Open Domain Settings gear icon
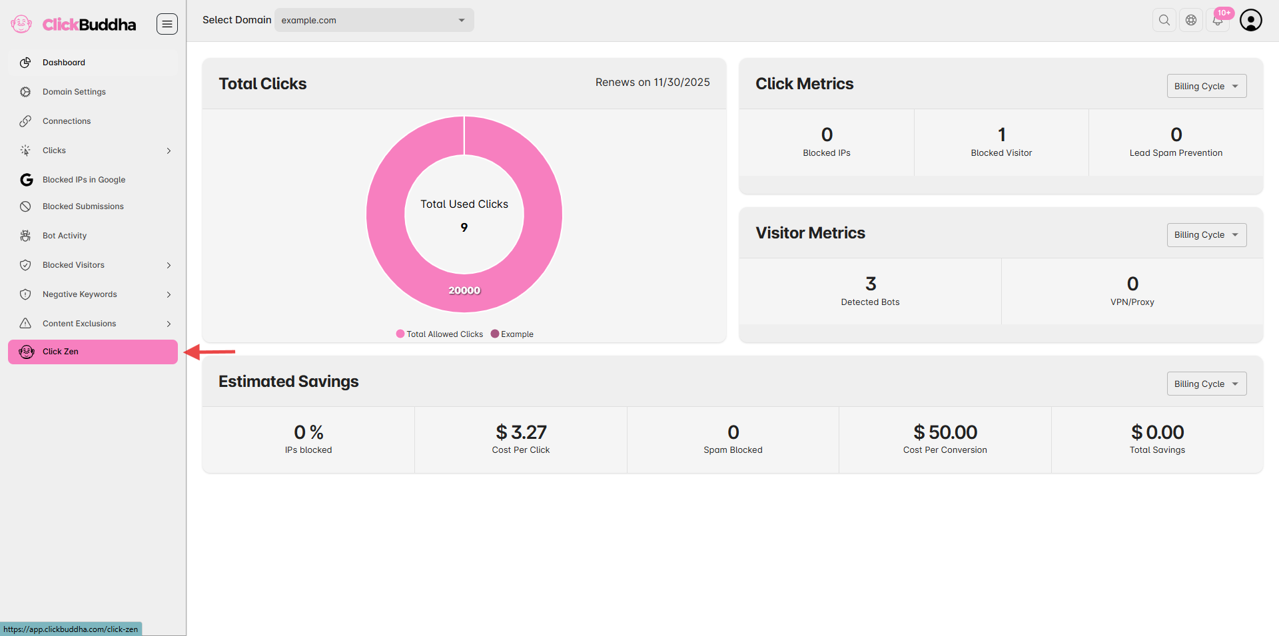This screenshot has width=1279, height=636. point(25,92)
